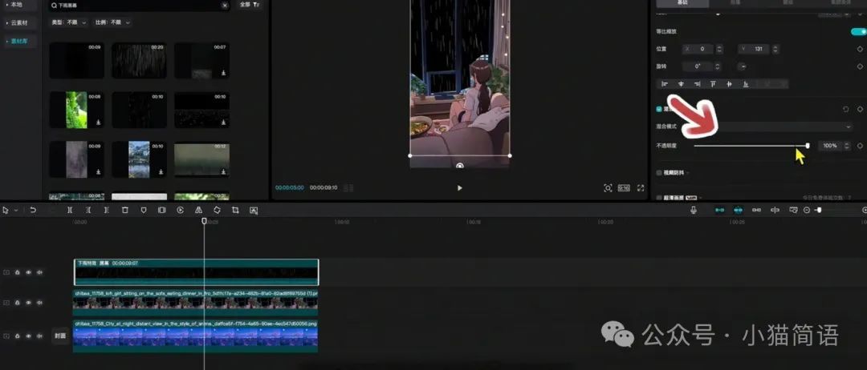Open the preview aspect ratio button
The width and height of the screenshot is (867, 370).
(624, 188)
